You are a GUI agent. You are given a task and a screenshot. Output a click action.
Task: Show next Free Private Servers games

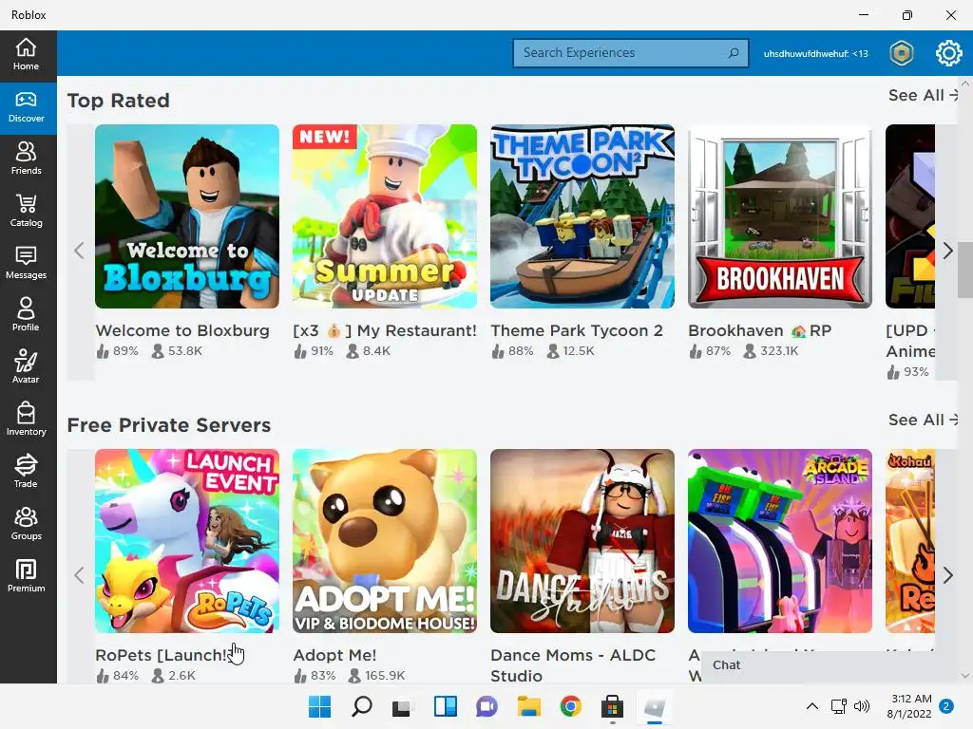click(947, 576)
